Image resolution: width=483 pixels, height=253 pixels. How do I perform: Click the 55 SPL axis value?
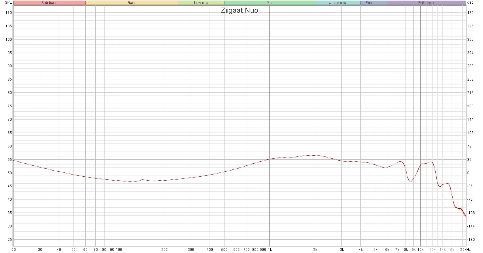(x=10, y=160)
